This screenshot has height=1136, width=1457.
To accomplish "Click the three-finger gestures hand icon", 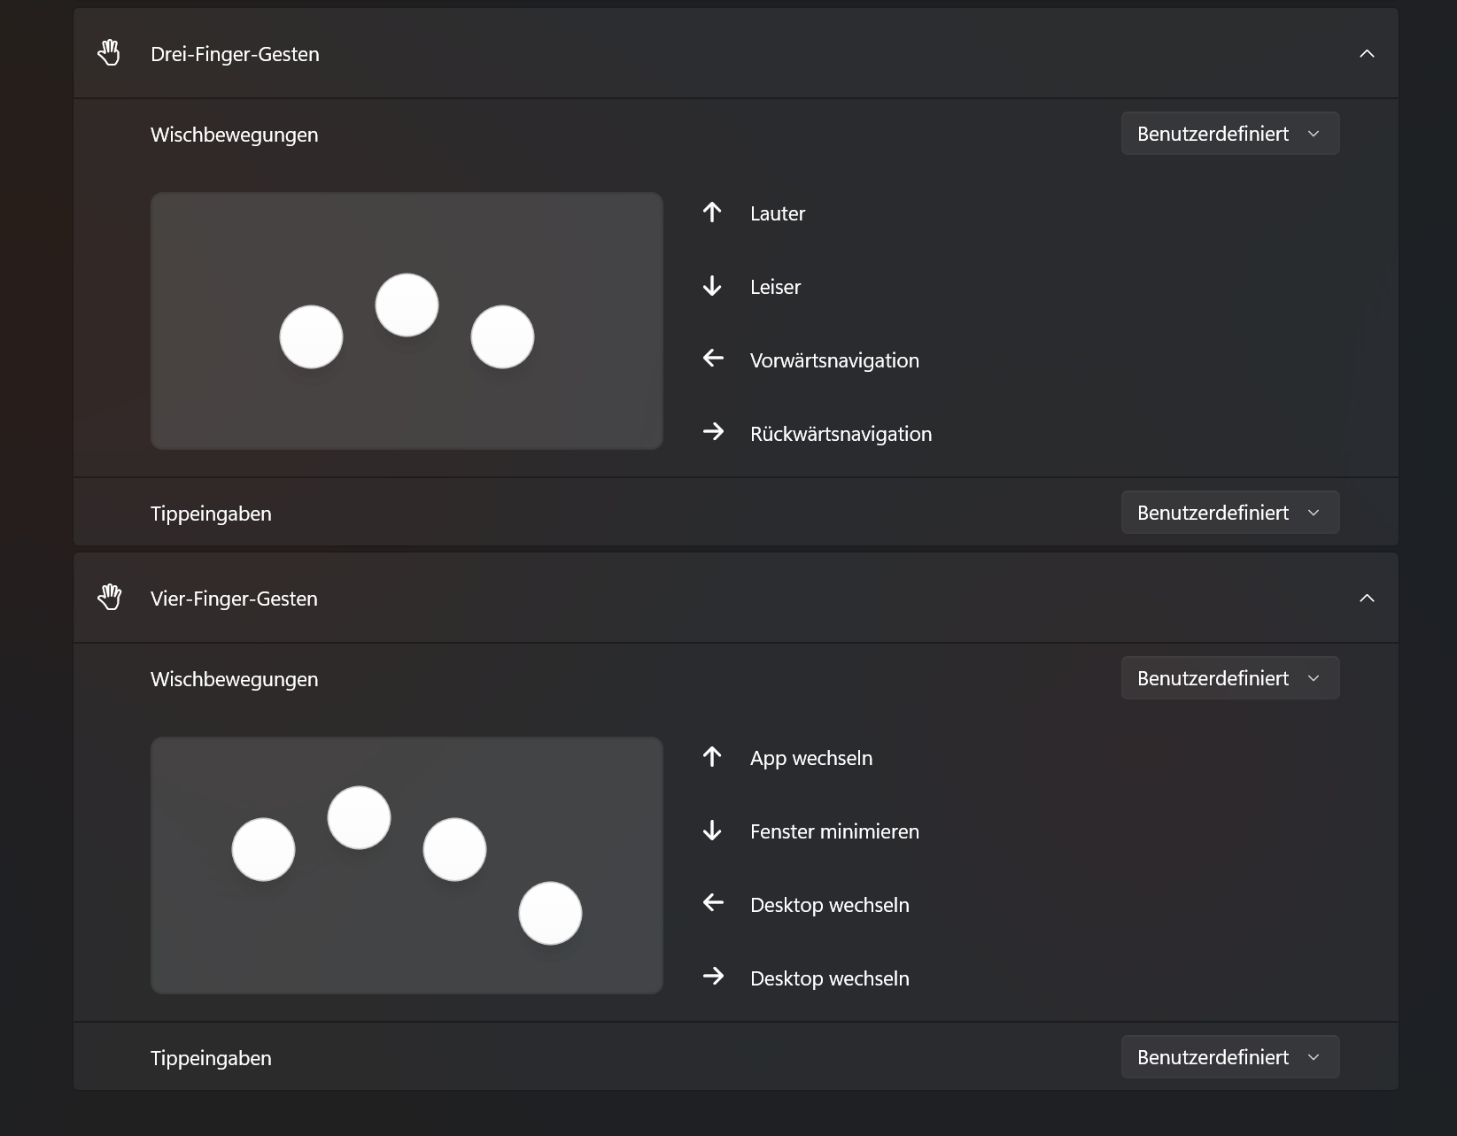I will click(x=109, y=53).
